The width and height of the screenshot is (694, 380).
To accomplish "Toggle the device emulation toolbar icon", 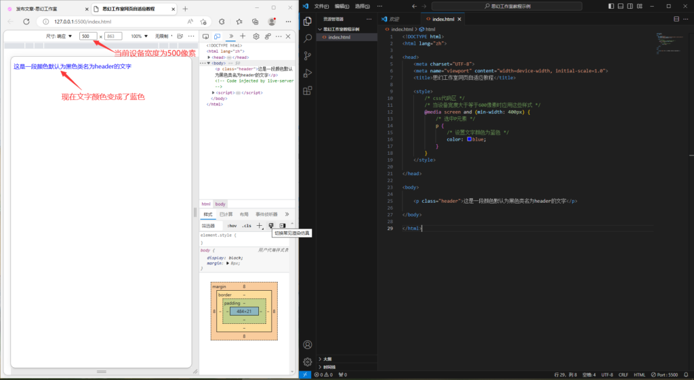I will click(218, 36).
